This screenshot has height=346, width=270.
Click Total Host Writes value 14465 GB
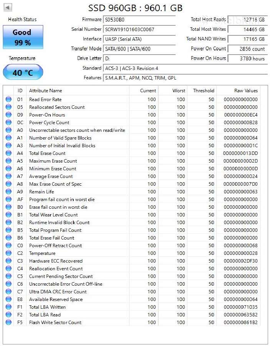(247, 29)
